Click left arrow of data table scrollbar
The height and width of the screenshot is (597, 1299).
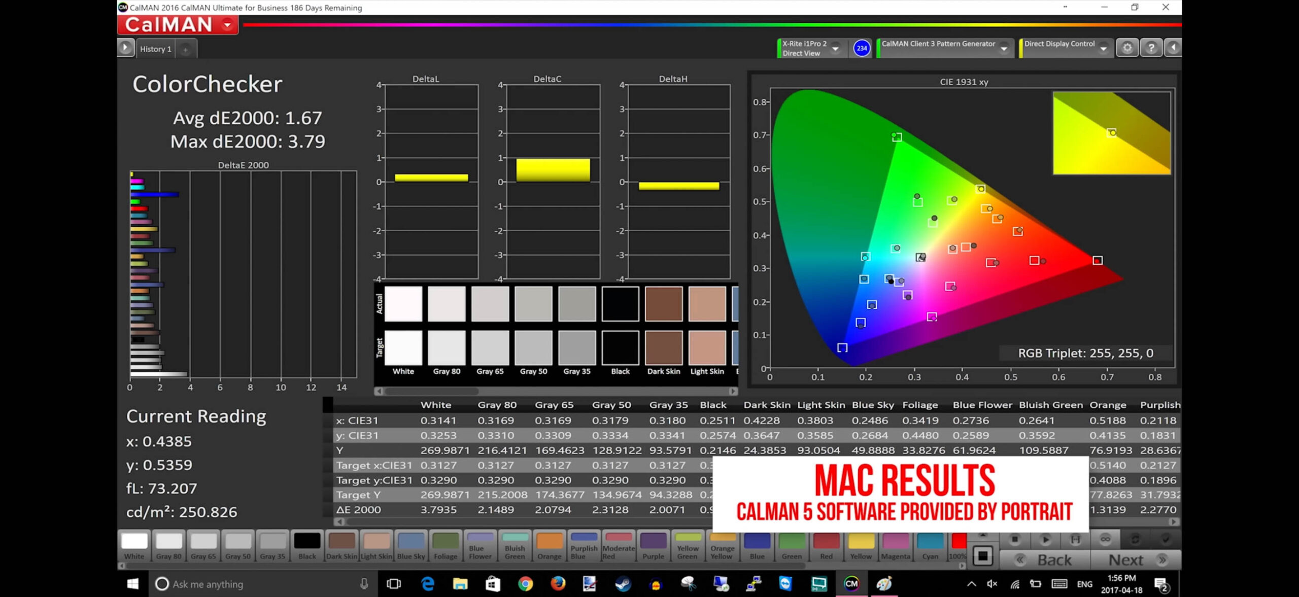coord(339,521)
